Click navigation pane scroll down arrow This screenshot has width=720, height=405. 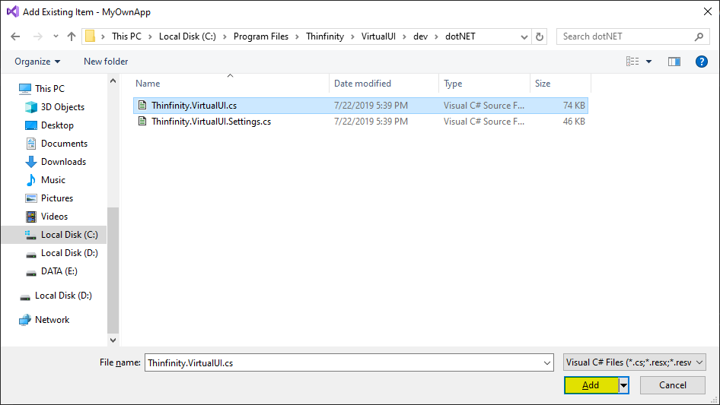point(113,340)
